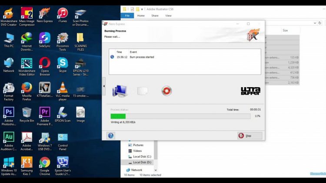Click the disc burner icon in Nero

(x=166, y=91)
